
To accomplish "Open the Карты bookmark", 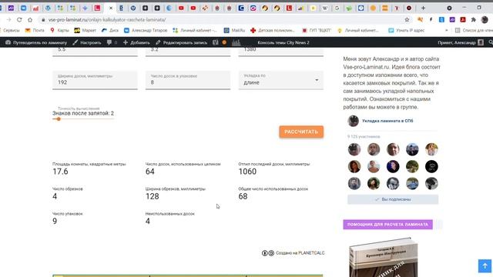I will [x=59, y=31].
